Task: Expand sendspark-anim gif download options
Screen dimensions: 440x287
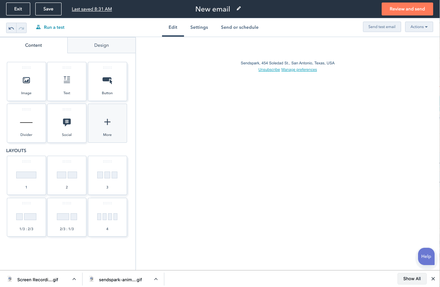Action: coord(156,279)
